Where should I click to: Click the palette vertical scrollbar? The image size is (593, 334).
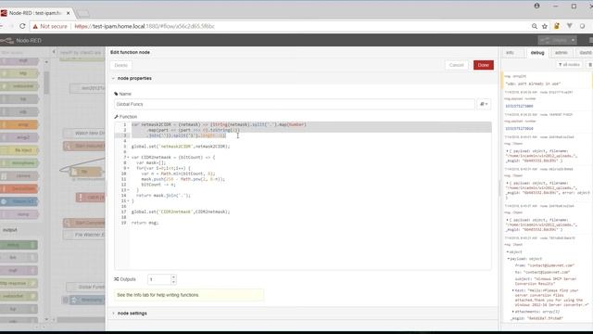tap(46, 83)
